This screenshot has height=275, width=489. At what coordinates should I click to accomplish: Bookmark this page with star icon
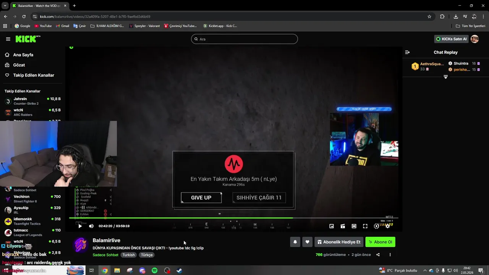click(x=429, y=16)
